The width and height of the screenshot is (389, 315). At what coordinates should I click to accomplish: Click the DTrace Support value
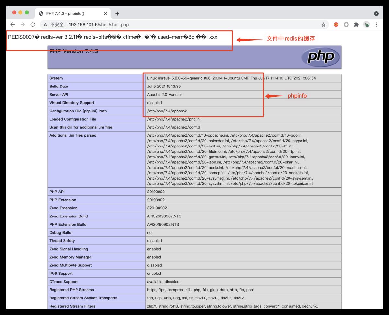(163, 282)
